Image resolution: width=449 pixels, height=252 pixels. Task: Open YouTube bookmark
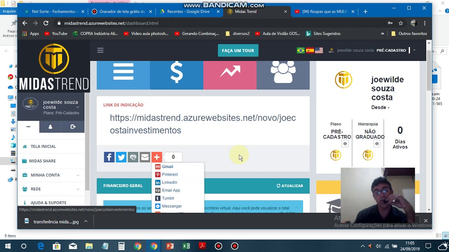tap(56, 34)
